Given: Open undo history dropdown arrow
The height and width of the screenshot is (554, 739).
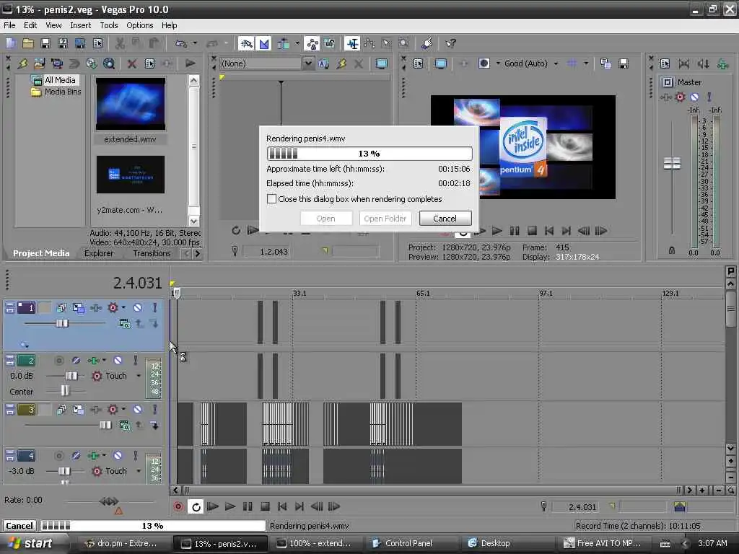Looking at the screenshot, I should coord(195,43).
